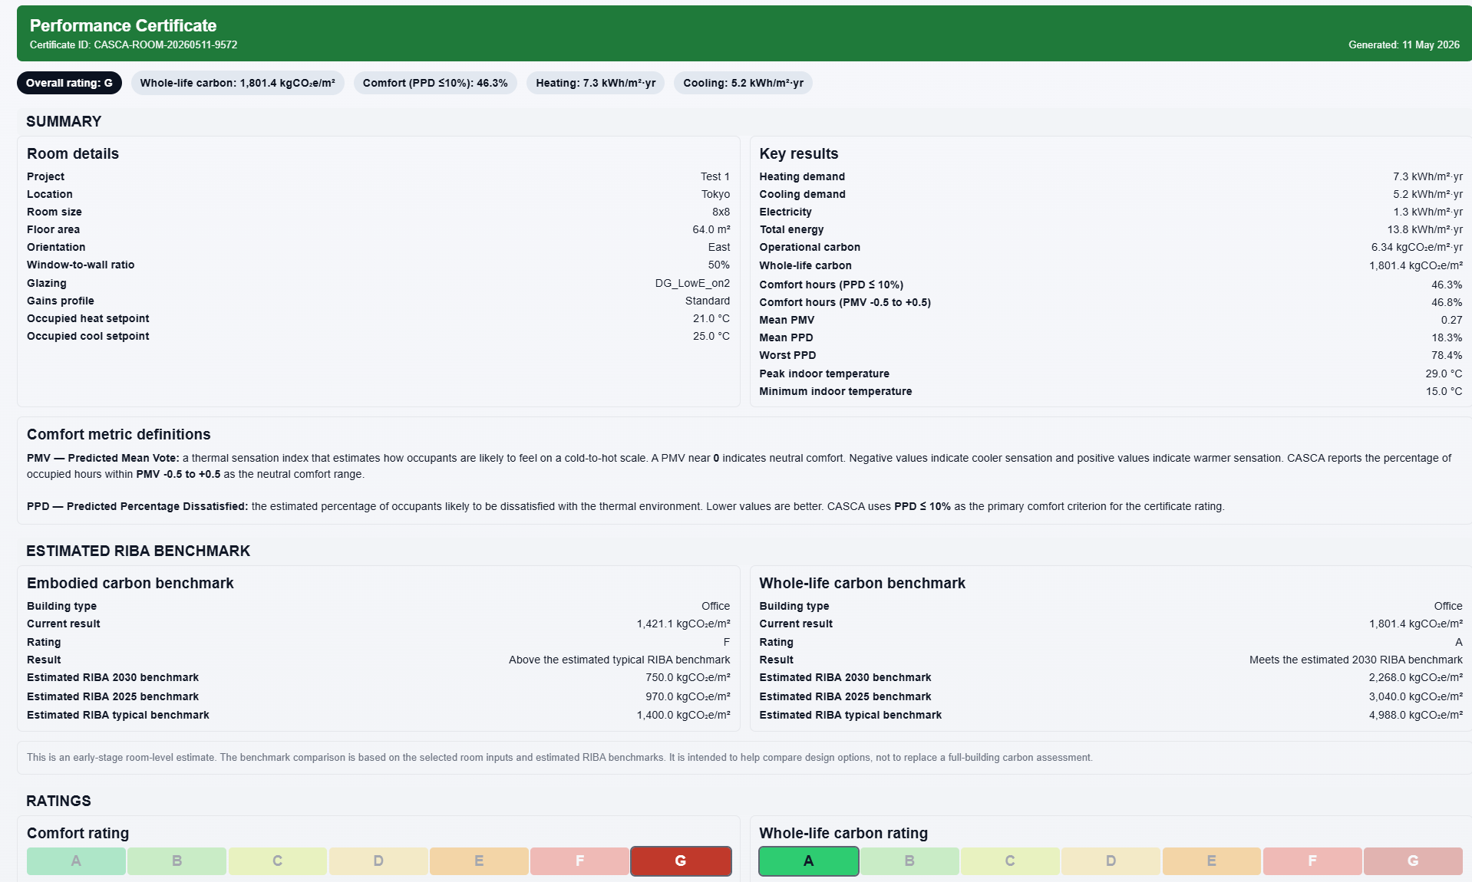The height and width of the screenshot is (882, 1472).
Task: Click the Minimum indoor temperature 15.0 °C
Action: tap(1444, 391)
